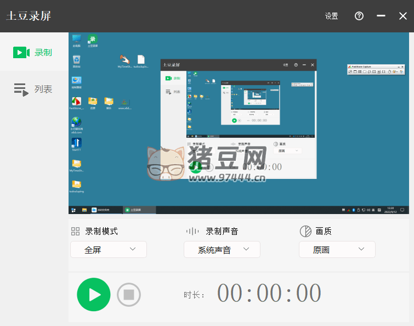414x326 pixels.
Task: Open help via the question mark icon
Action: (359, 16)
